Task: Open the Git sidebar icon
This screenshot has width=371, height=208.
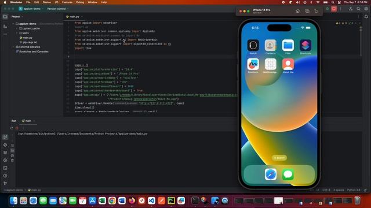Action: [5, 183]
